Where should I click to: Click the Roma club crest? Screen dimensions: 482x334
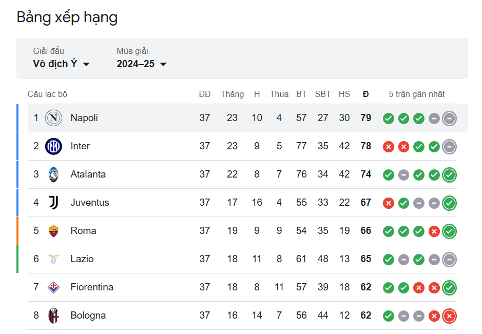[53, 231]
